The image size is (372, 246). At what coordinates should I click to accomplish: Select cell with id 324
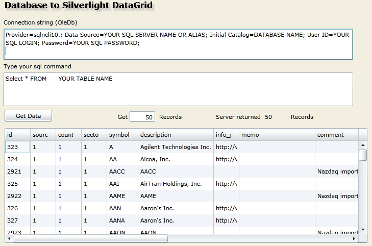click(17, 159)
